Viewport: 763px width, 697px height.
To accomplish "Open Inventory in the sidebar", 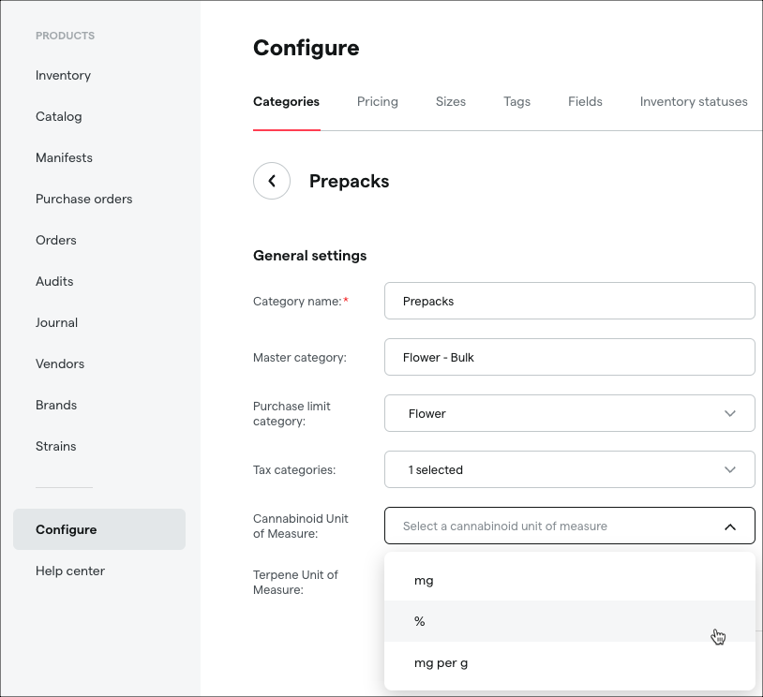I will tap(63, 75).
